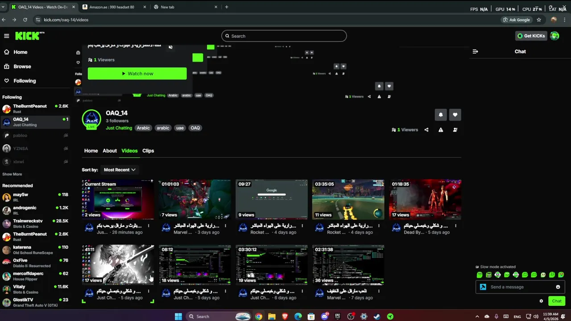Click the browser back arrow

pyautogui.click(x=4, y=20)
